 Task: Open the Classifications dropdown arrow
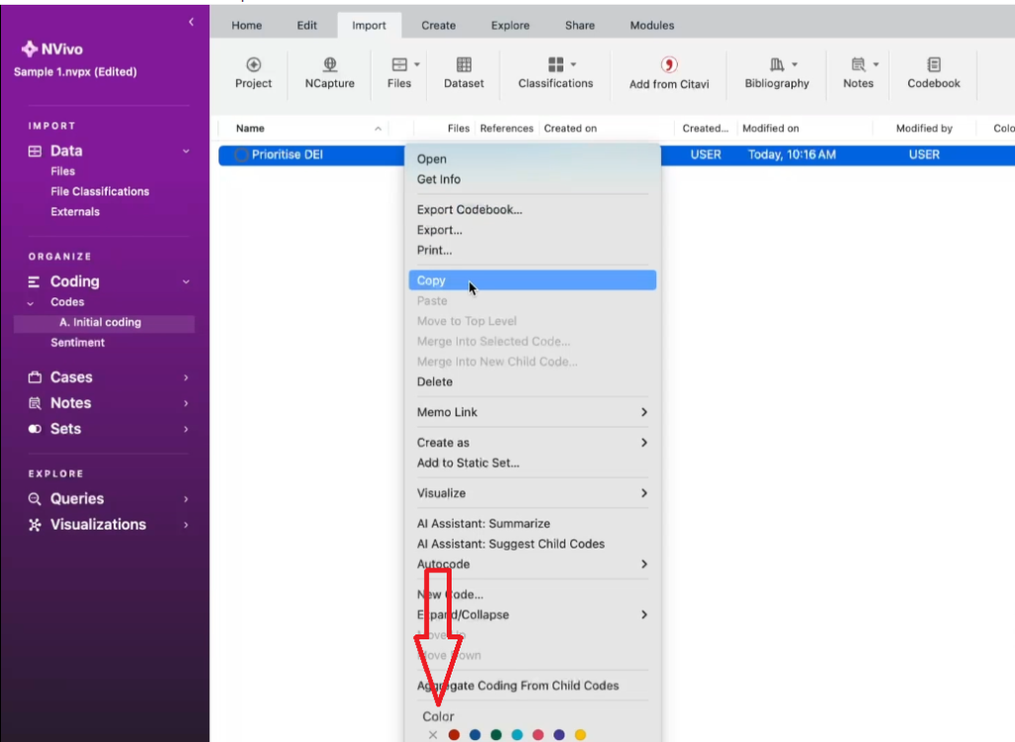coord(574,64)
